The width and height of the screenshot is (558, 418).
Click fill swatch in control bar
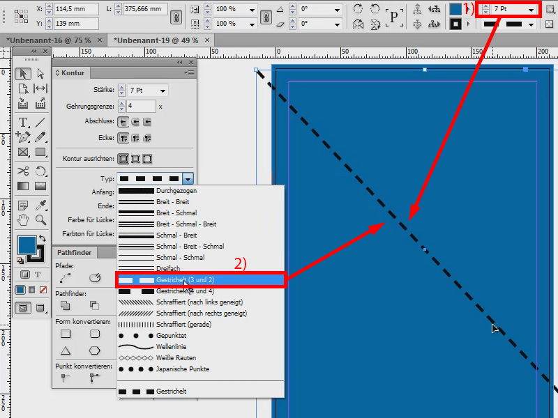(455, 9)
